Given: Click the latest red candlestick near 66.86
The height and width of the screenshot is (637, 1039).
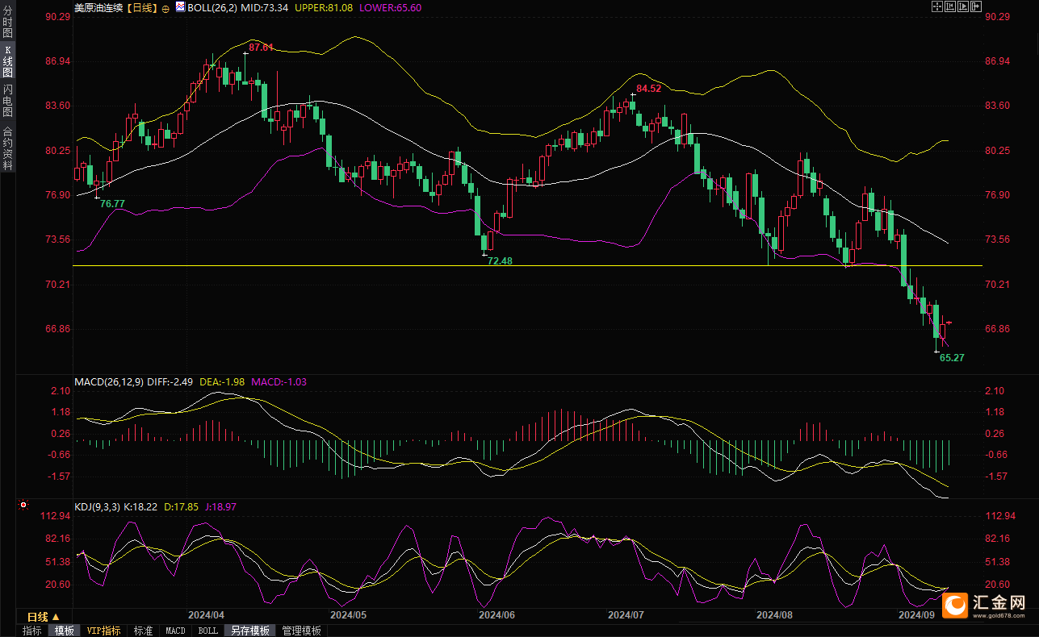Looking at the screenshot, I should pyautogui.click(x=943, y=331).
